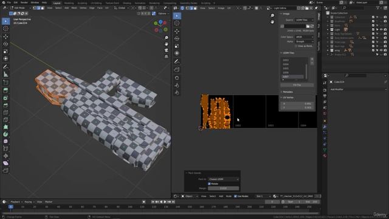
Task: Select the UV editor Rotate tool
Action: click(177, 38)
